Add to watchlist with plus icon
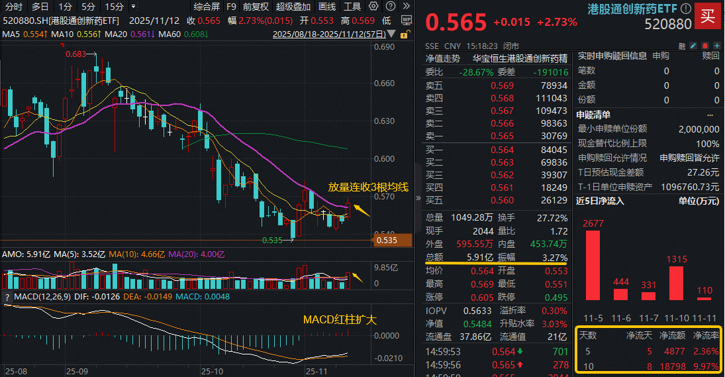The width and height of the screenshot is (725, 377). (x=716, y=46)
